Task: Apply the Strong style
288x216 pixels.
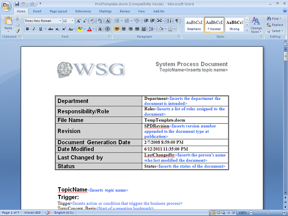Action: [234, 25]
